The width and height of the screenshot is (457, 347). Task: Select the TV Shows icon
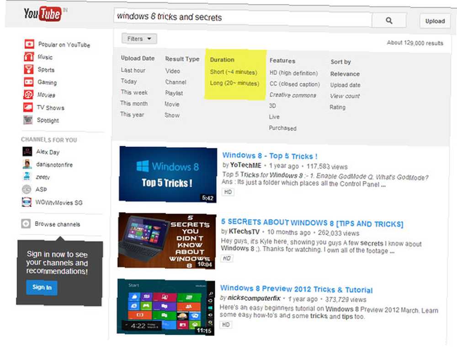click(x=28, y=107)
